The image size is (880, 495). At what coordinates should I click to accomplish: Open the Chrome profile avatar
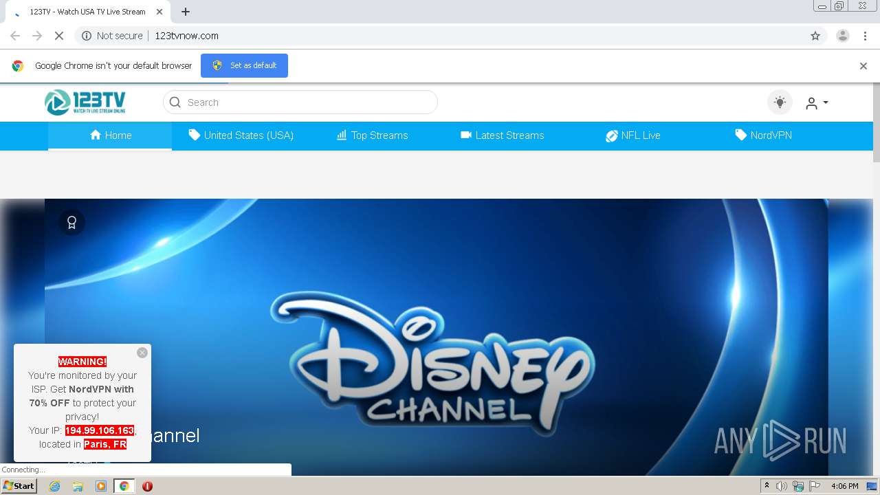tap(843, 36)
